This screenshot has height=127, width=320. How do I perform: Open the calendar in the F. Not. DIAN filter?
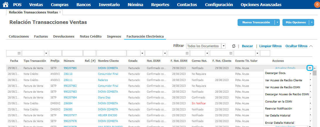[x=187, y=53]
